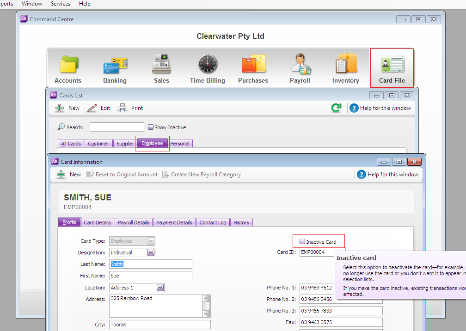Open the Services menu
This screenshot has height=331, width=466.
(61, 4)
